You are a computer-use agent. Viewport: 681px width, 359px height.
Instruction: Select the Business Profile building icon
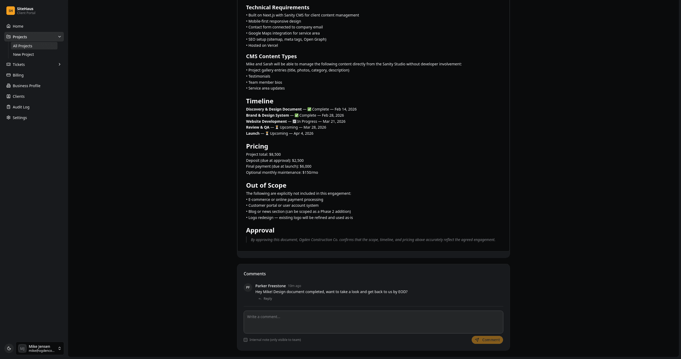8,86
